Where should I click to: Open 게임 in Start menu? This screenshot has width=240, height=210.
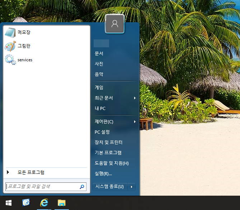click(x=99, y=88)
